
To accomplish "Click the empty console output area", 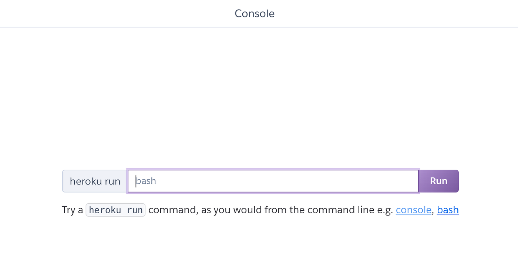I will coord(259,96).
